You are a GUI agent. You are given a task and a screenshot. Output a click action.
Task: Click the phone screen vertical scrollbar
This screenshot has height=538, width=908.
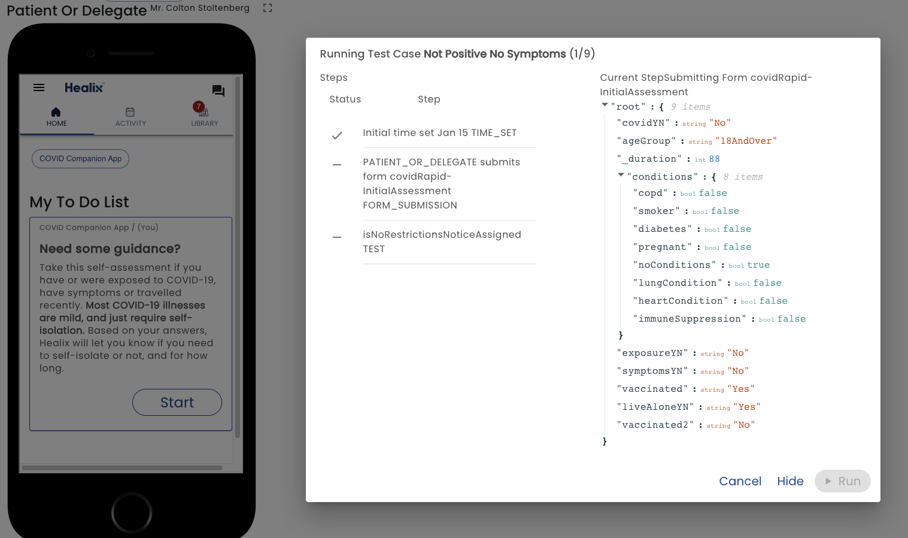pos(238,258)
